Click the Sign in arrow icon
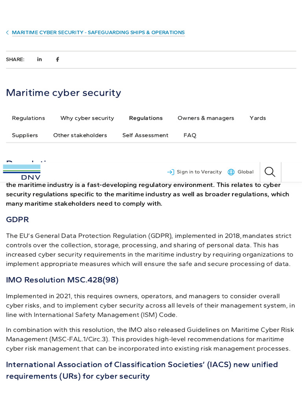This screenshot has width=302, height=403. pyautogui.click(x=171, y=172)
